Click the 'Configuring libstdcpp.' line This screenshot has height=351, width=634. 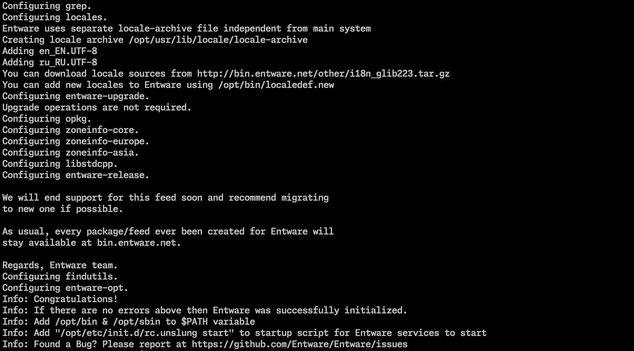pyautogui.click(x=60, y=164)
